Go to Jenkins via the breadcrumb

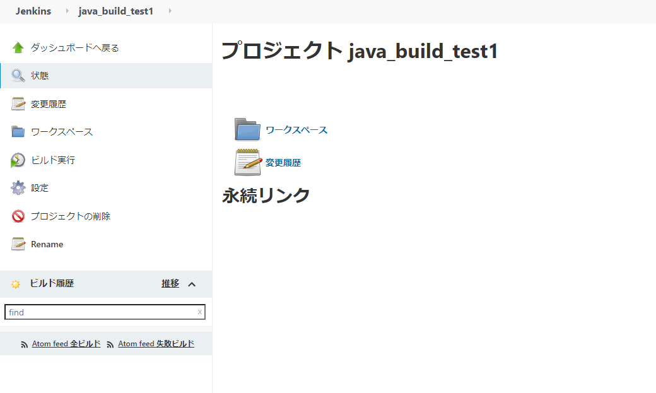tap(33, 11)
